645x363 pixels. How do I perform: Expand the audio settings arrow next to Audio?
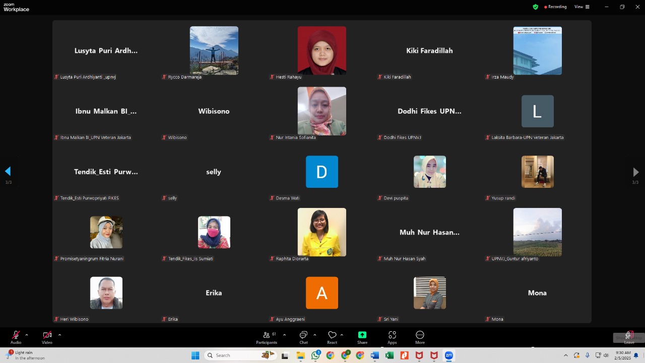tap(27, 335)
